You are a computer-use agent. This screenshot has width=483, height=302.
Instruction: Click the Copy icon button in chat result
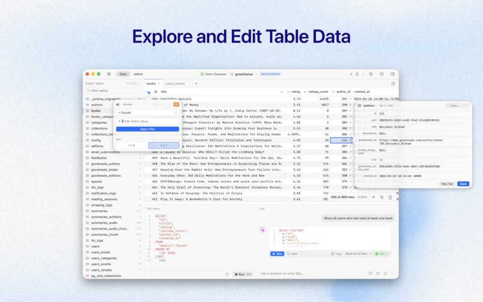(336, 254)
